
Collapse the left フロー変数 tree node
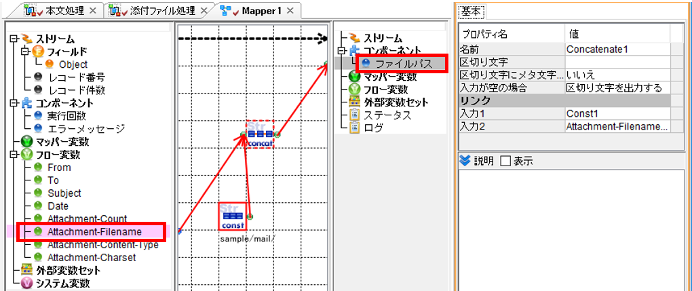click(13, 155)
